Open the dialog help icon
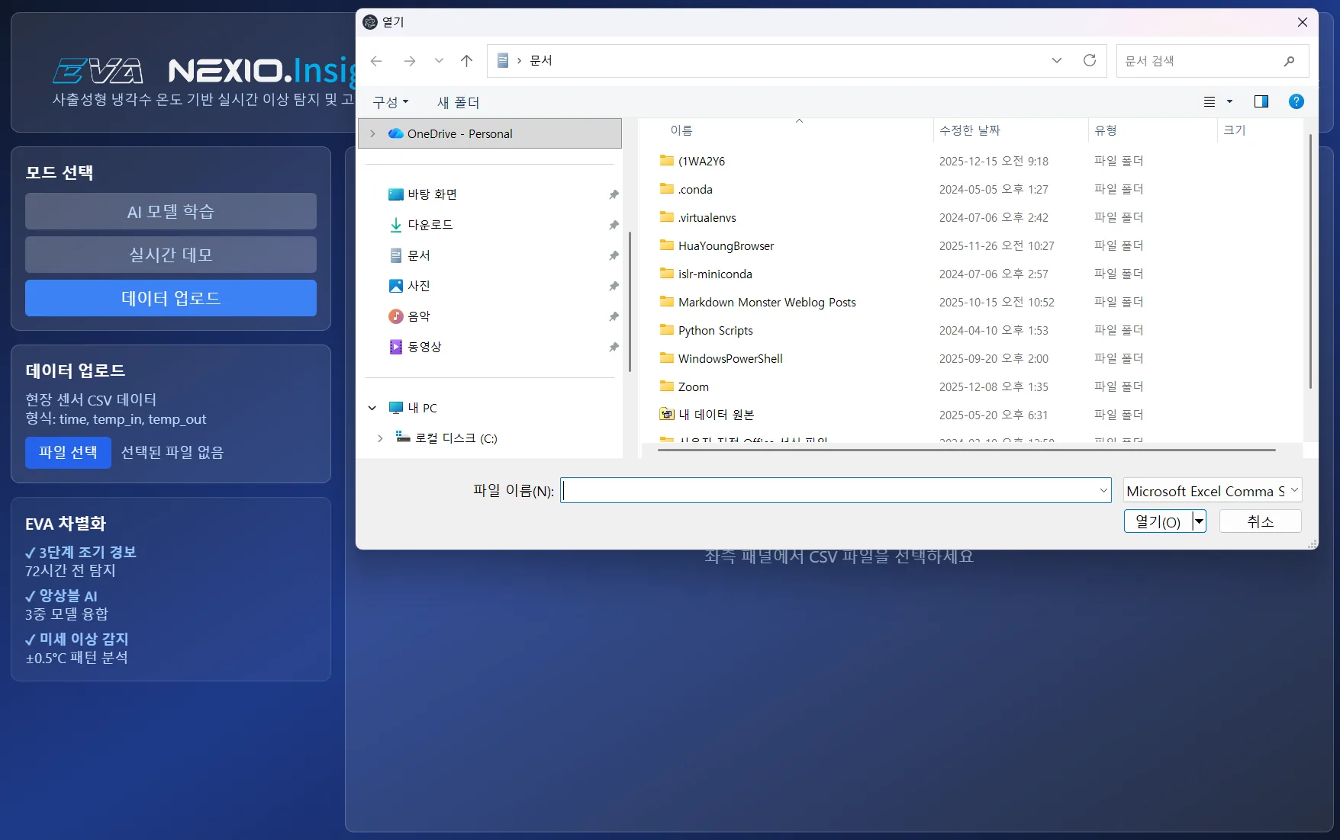The height and width of the screenshot is (840, 1340). pyautogui.click(x=1296, y=101)
